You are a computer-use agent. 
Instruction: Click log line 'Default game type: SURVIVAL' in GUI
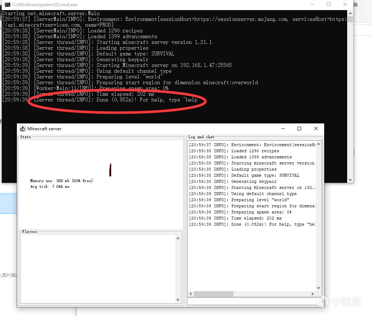244,175
